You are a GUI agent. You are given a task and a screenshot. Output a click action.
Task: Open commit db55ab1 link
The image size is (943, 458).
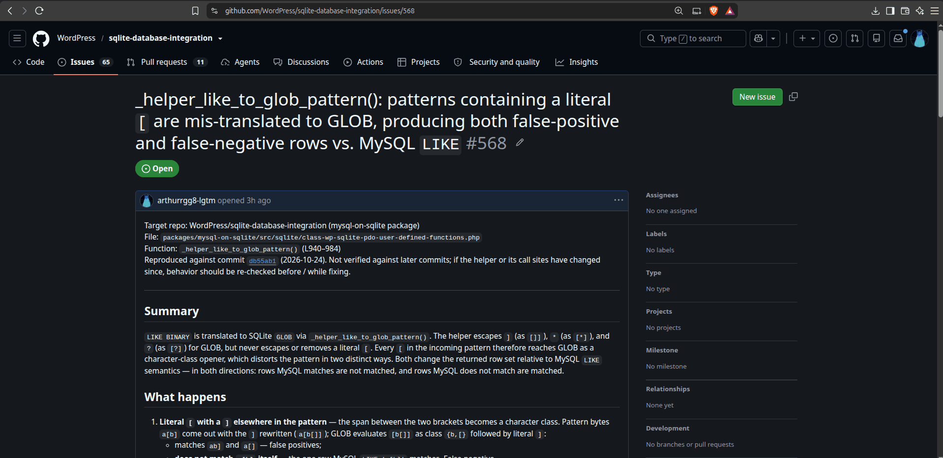[x=263, y=261]
